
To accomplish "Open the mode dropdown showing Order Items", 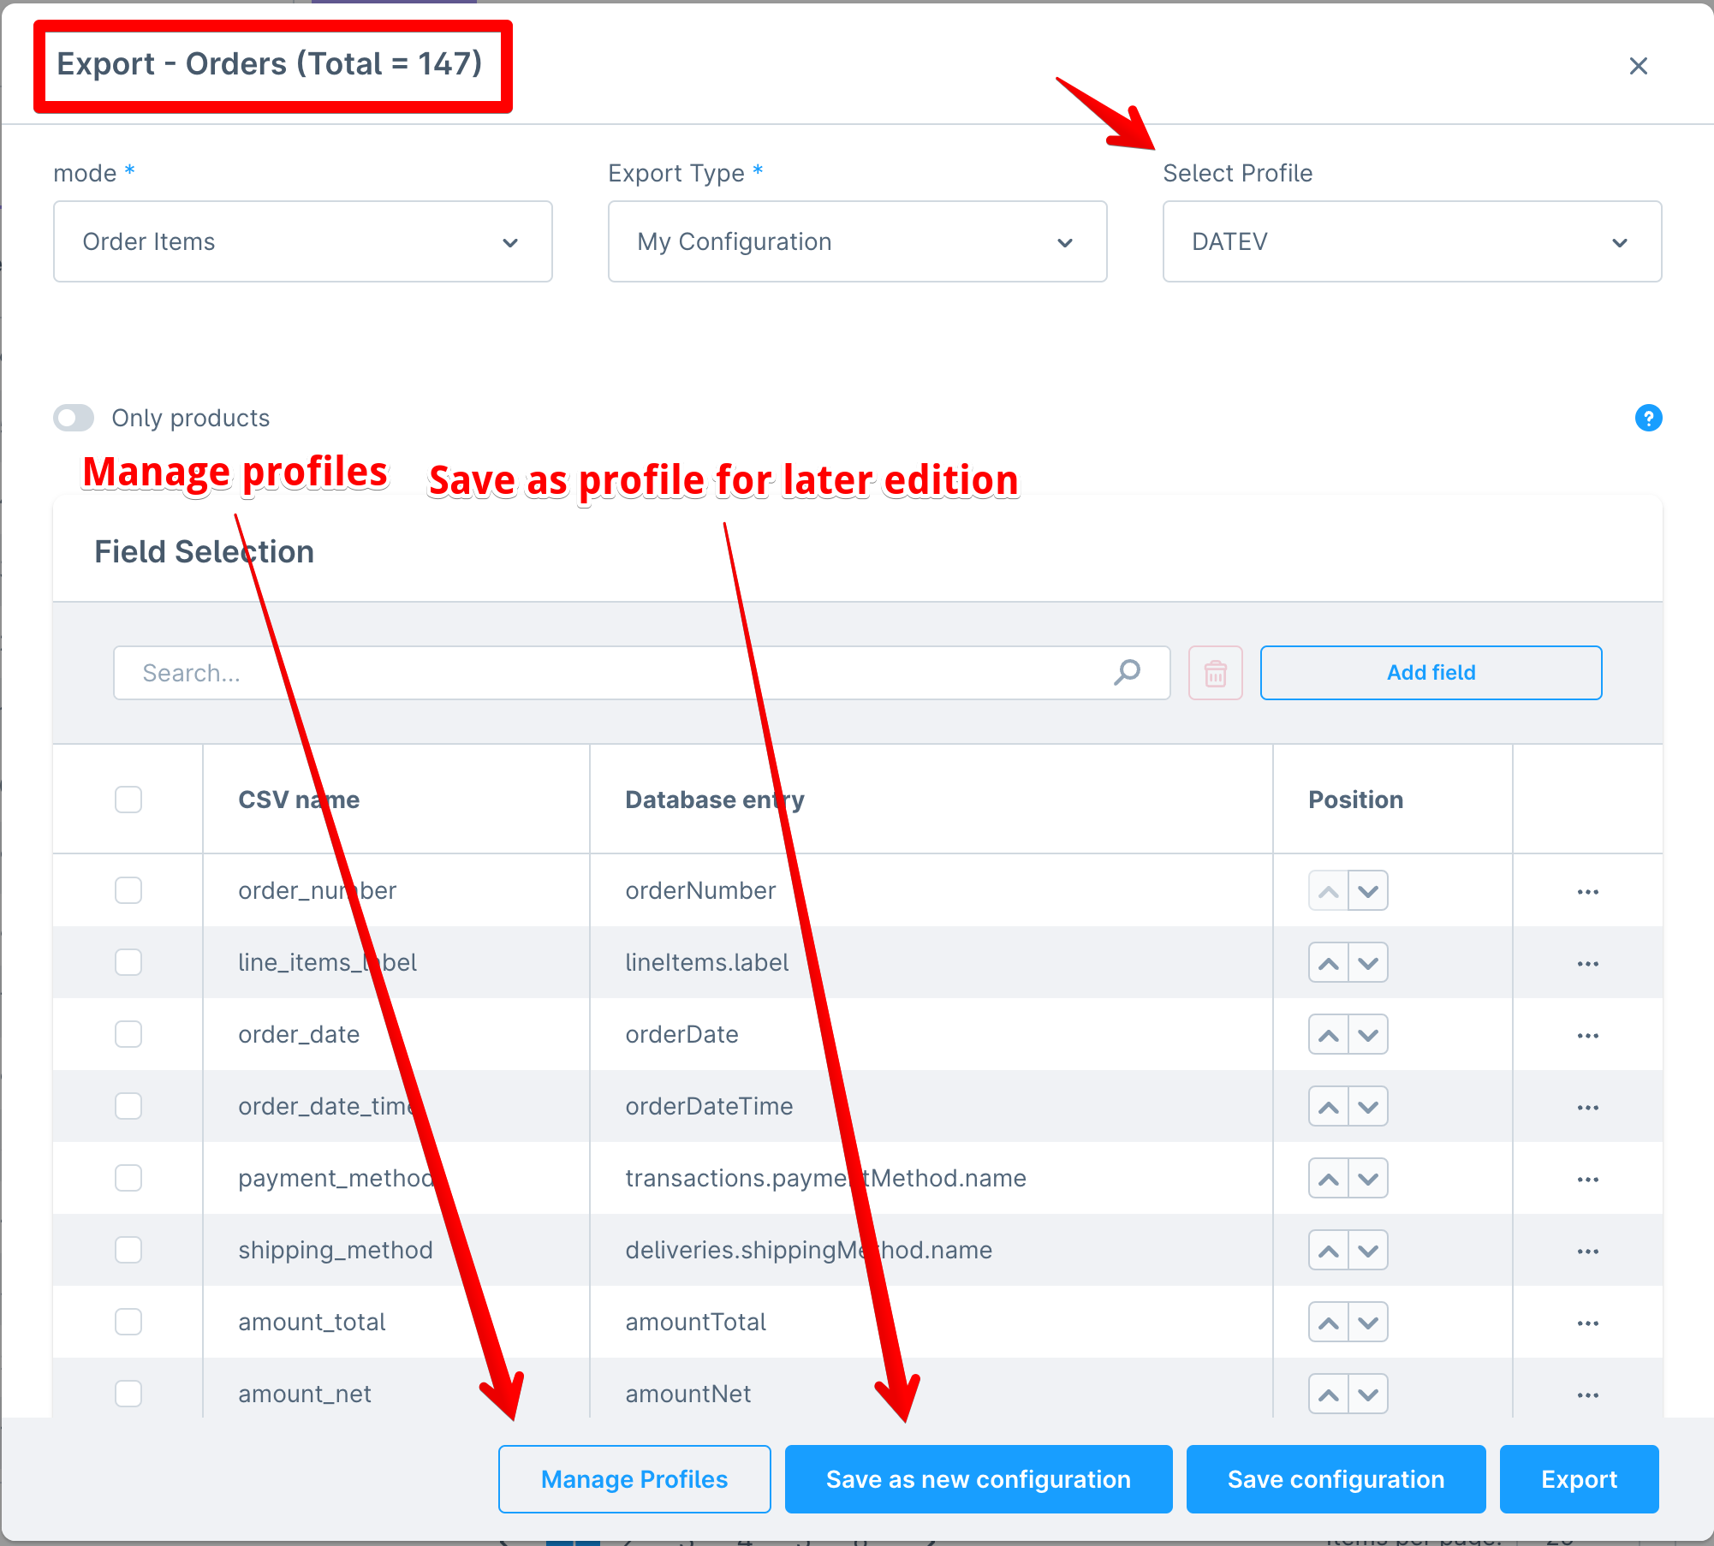I will [x=303, y=241].
